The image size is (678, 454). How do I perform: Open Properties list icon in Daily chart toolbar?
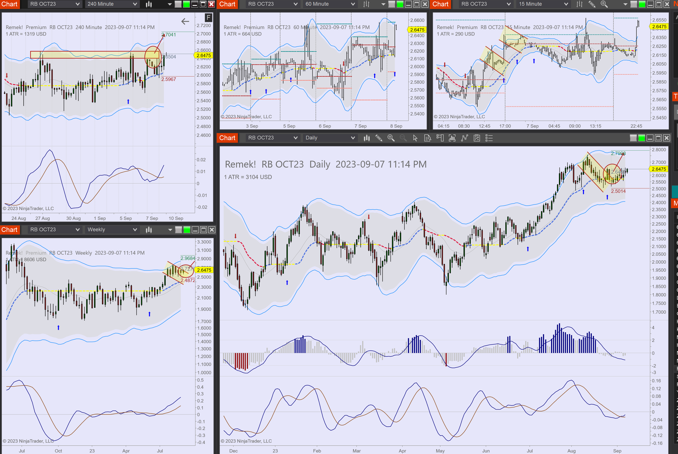tap(489, 138)
